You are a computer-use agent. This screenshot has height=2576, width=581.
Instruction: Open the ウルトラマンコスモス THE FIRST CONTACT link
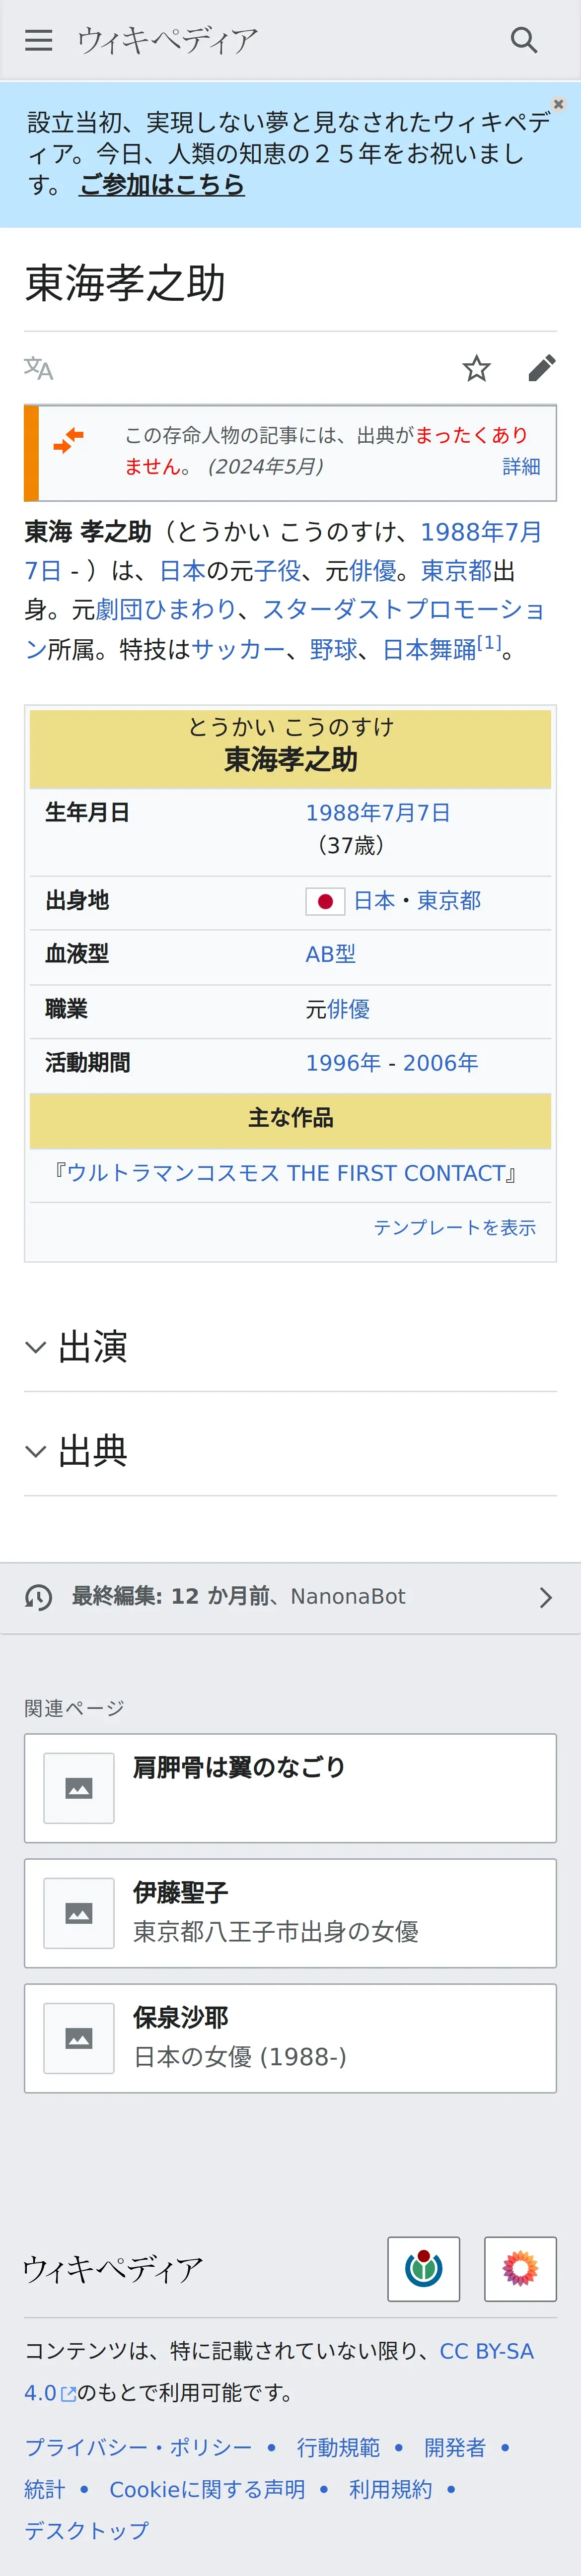286,1173
